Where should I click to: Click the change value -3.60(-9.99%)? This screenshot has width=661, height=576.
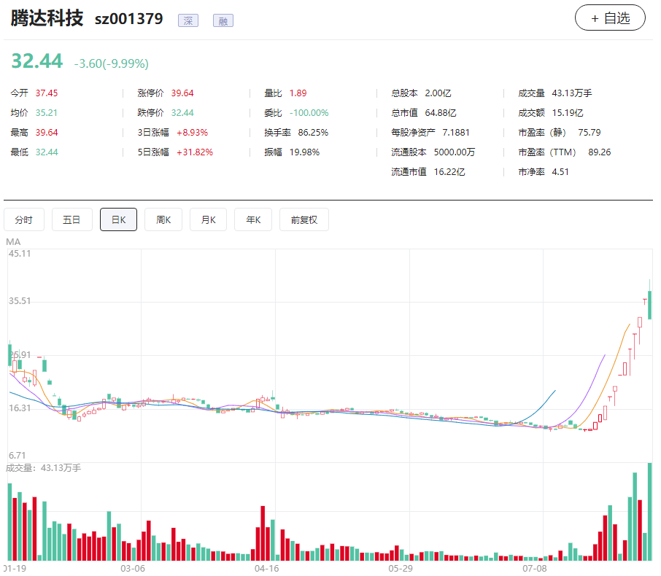[112, 63]
